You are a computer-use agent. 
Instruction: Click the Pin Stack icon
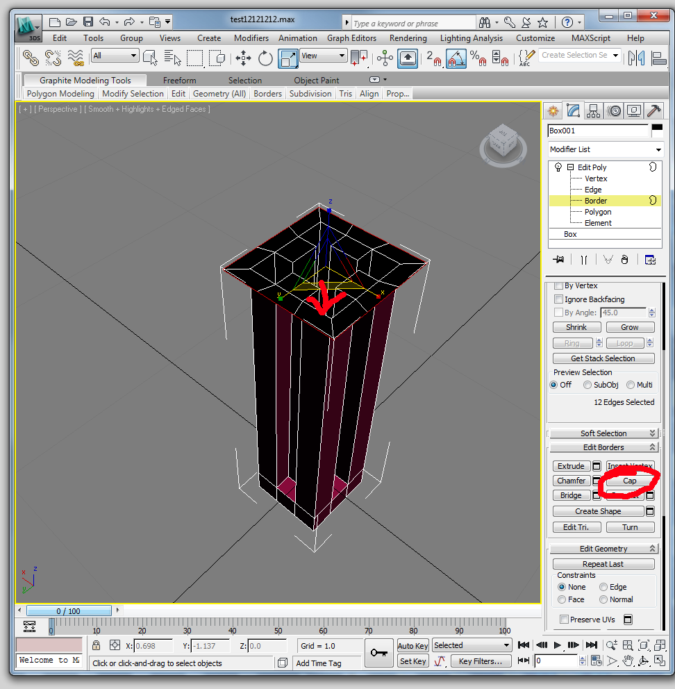point(558,259)
